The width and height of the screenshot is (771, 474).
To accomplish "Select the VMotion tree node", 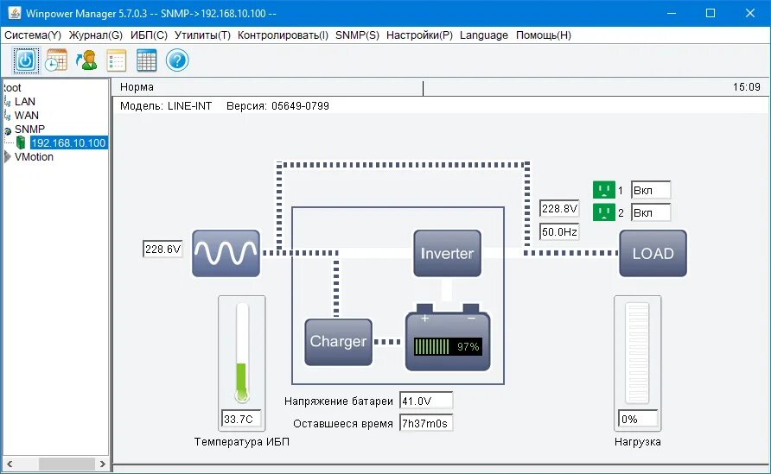I will (x=34, y=156).
